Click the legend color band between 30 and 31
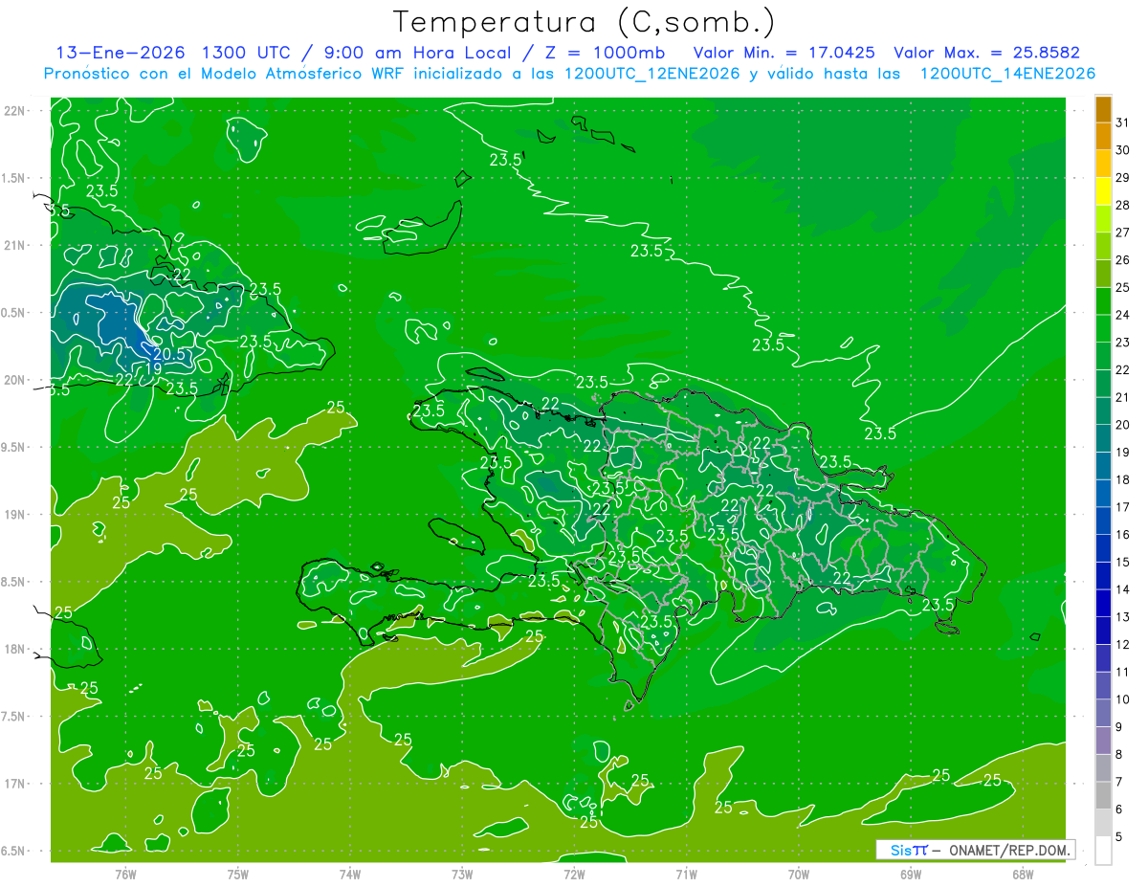Screen dimensions: 1148x887 click(1103, 136)
